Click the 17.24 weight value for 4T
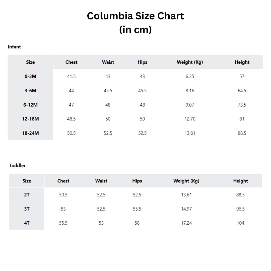Viewport: 271px width, 271px height. click(186, 223)
